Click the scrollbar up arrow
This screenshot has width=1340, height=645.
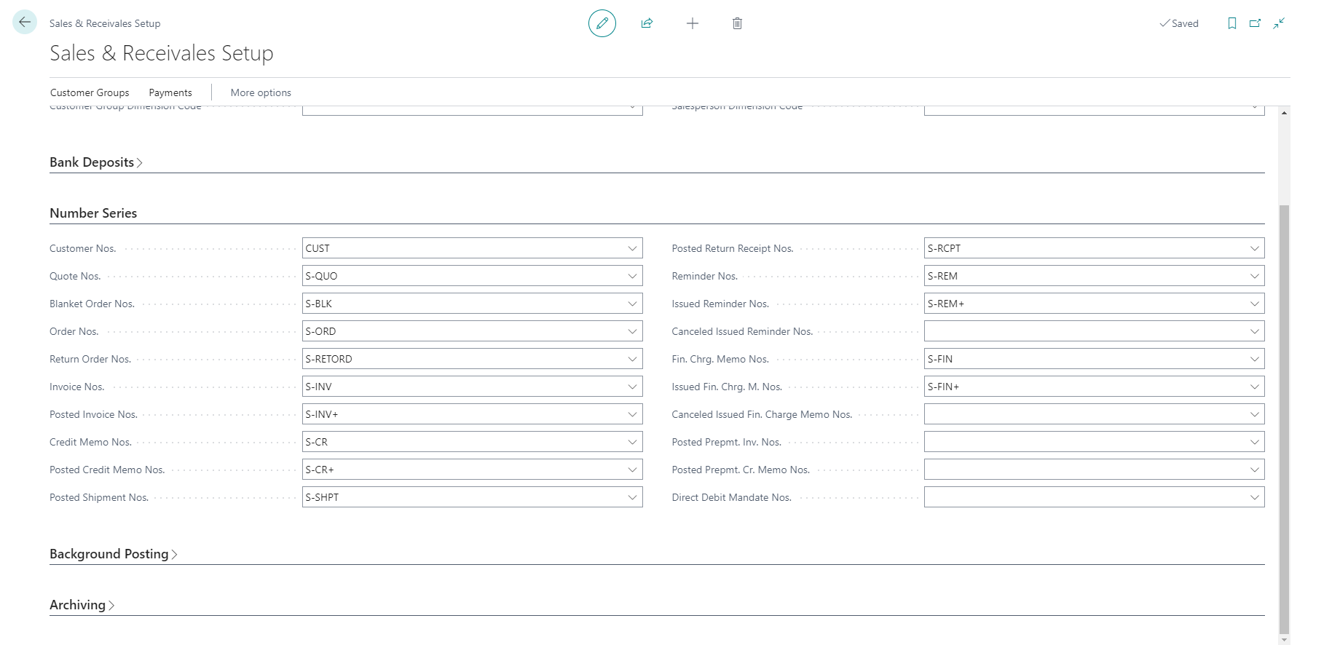coord(1284,112)
